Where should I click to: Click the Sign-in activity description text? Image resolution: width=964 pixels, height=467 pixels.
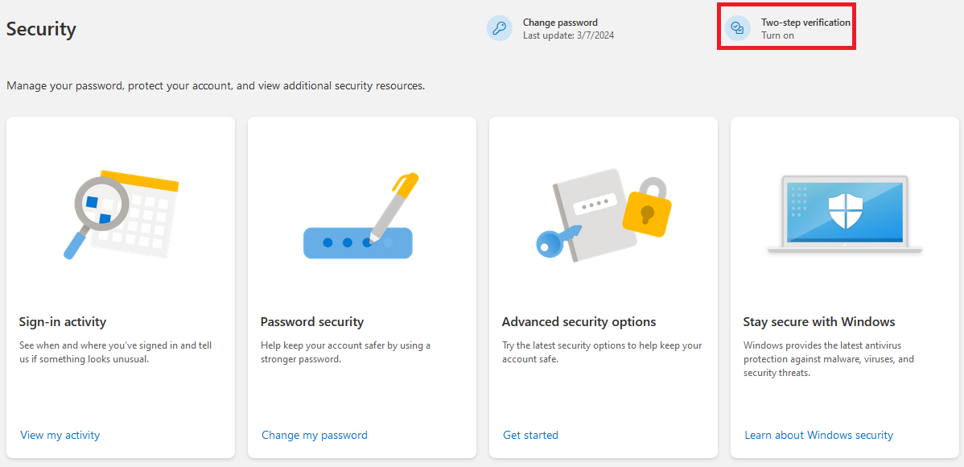(115, 352)
